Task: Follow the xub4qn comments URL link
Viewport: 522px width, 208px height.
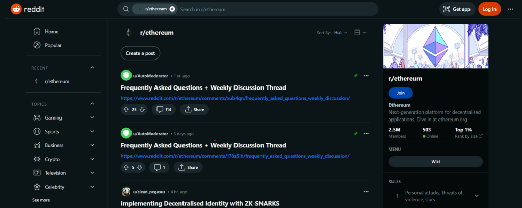Action: [x=235, y=98]
